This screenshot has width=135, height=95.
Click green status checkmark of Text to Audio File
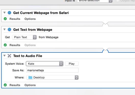coord(5,85)
